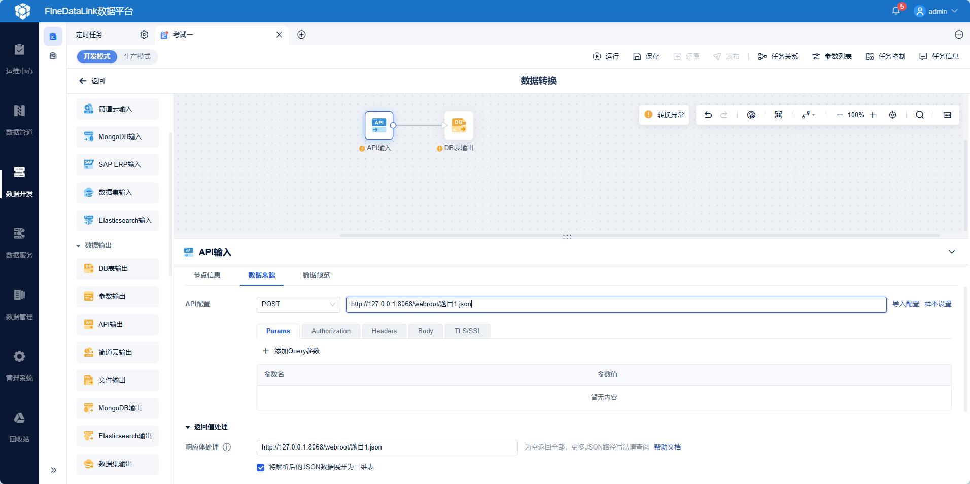Open the POST method dropdown
The image size is (970, 484).
point(298,304)
